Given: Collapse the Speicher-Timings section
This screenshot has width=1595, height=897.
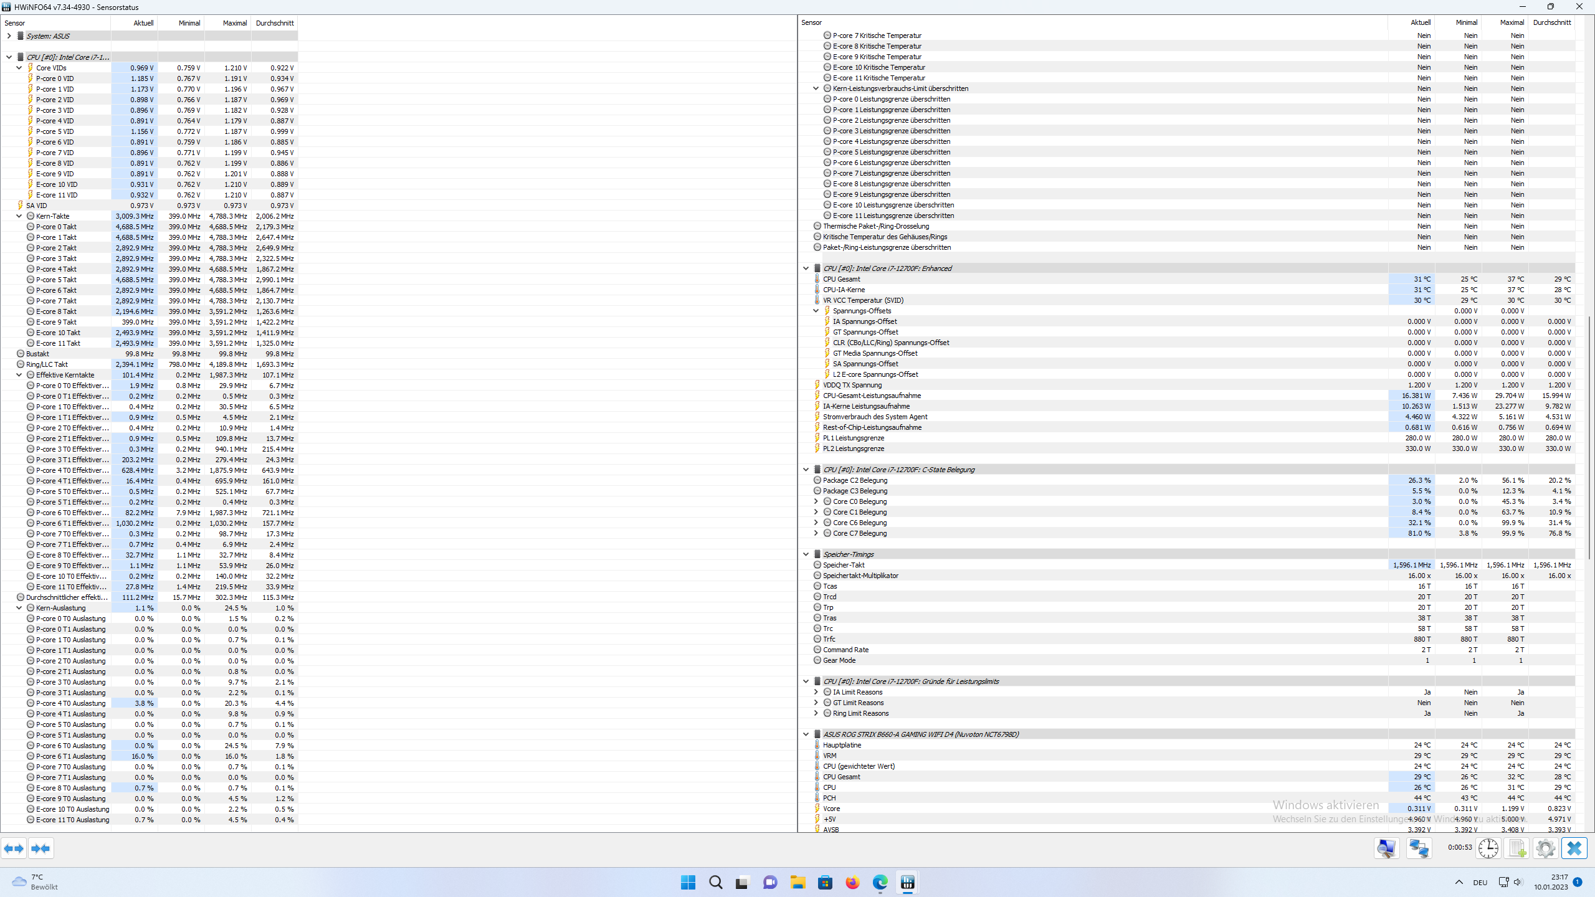Looking at the screenshot, I should pos(806,554).
